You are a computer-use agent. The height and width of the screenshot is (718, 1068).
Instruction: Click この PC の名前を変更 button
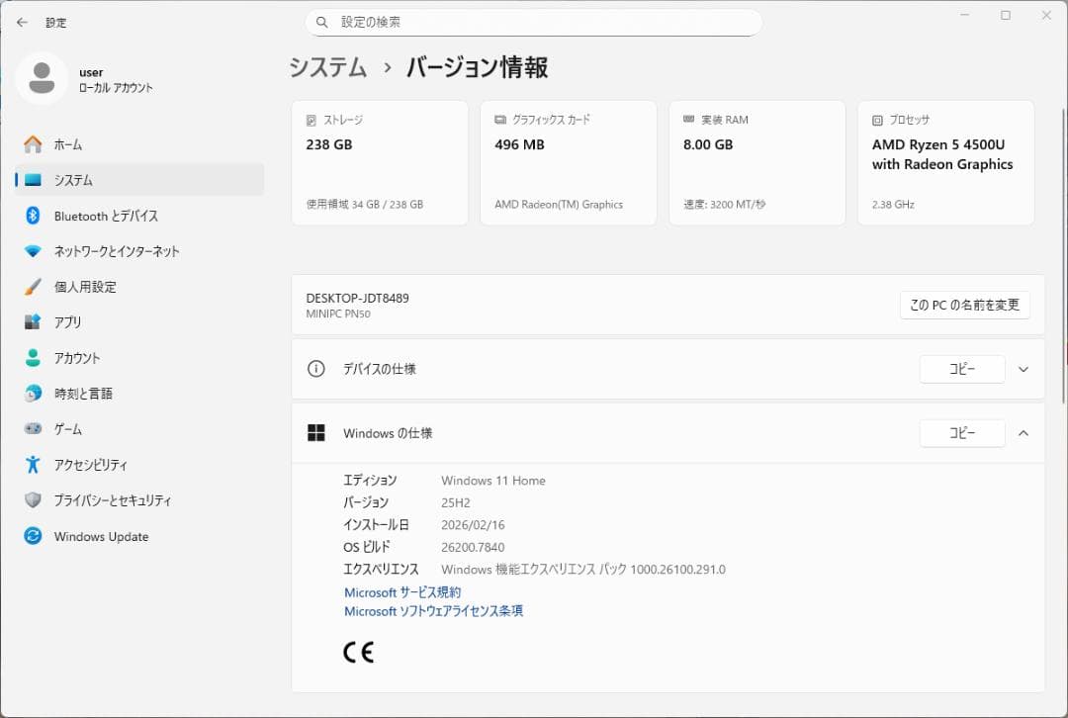pos(964,305)
